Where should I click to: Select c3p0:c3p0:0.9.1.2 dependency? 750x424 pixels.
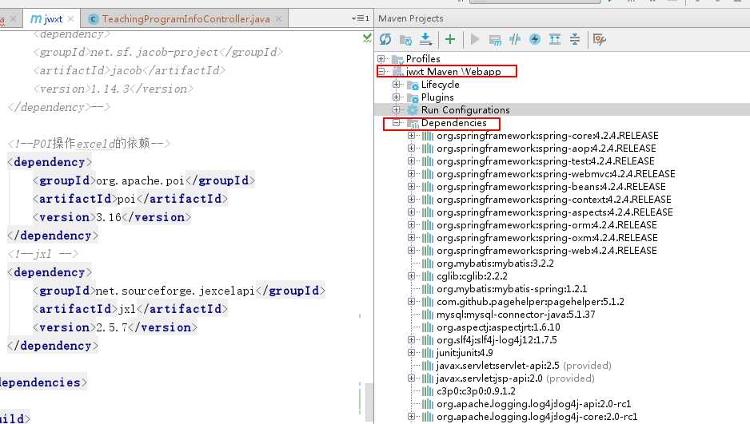476,391
